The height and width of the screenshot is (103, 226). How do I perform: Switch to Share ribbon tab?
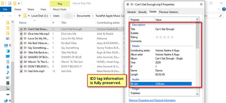(x=31, y=9)
